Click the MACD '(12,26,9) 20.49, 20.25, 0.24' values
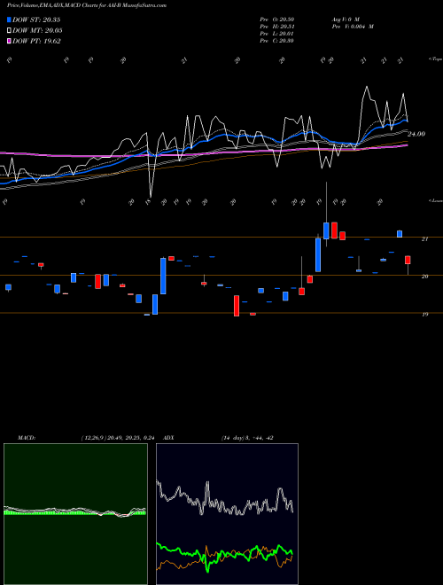The width and height of the screenshot is (443, 585). pyautogui.click(x=118, y=438)
